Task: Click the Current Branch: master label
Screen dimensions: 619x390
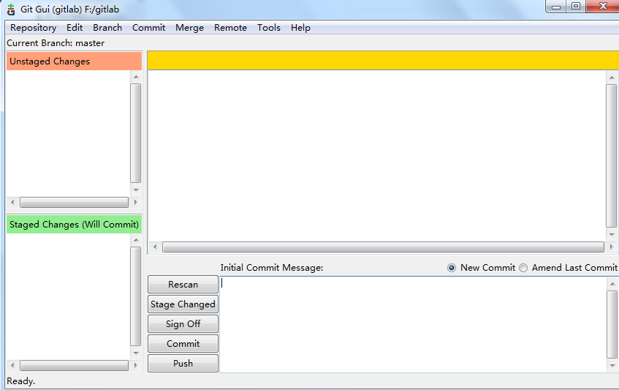Action: click(56, 43)
